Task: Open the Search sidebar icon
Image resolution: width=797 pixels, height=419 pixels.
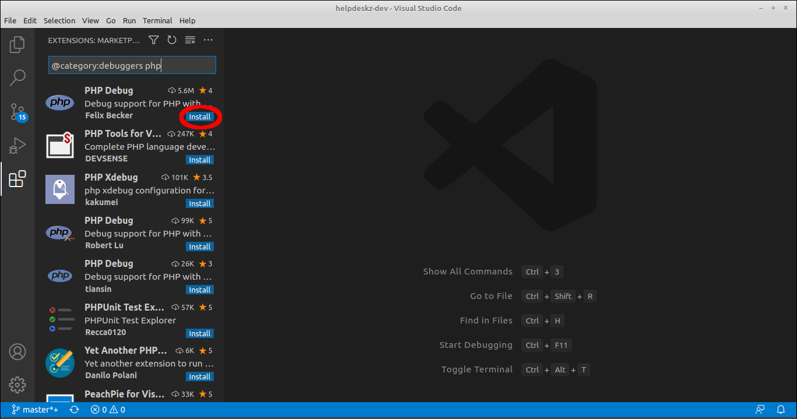Action: pyautogui.click(x=17, y=77)
